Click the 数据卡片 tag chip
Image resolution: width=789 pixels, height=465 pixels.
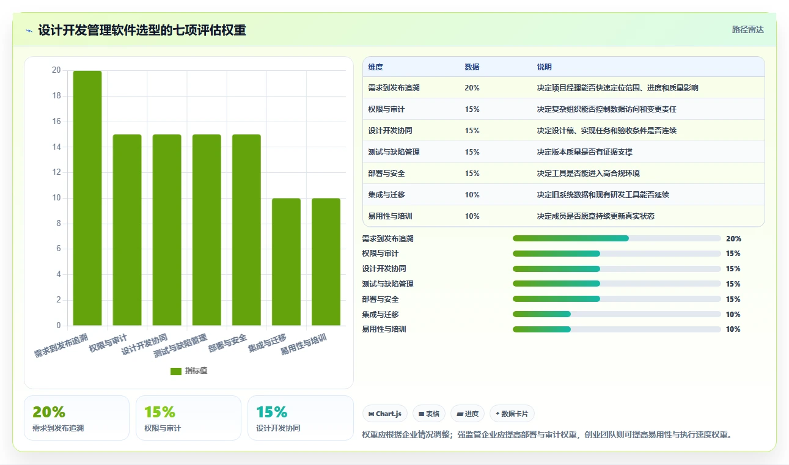[512, 414]
